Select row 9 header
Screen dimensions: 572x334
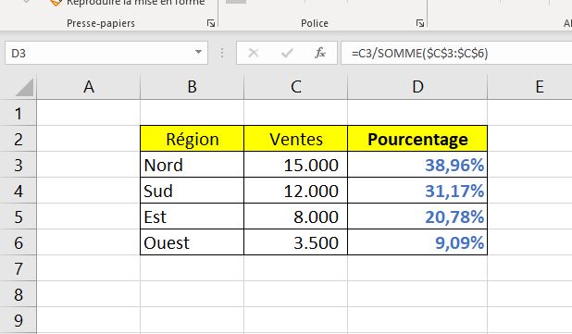pyautogui.click(x=19, y=320)
